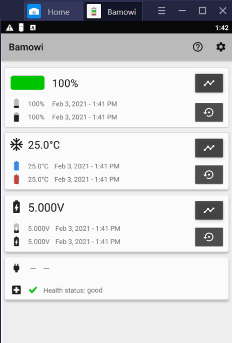232x343 pixels.
Task: Reset voltage min/max history
Action: [x=209, y=237]
